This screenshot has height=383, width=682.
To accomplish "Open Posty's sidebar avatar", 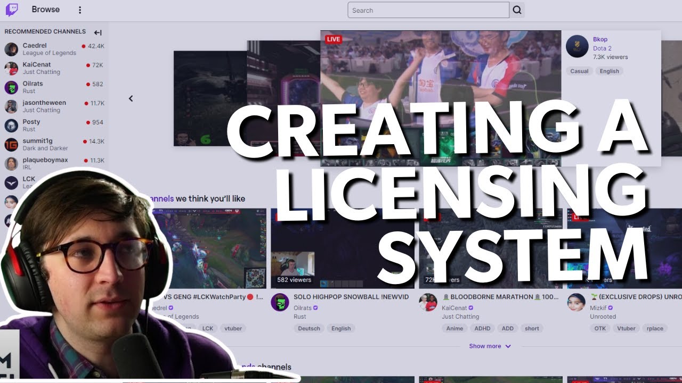I will [11, 126].
